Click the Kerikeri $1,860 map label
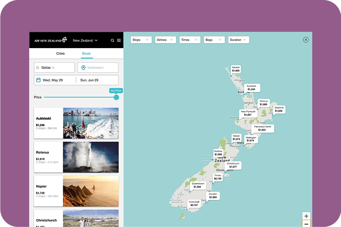 point(236,69)
